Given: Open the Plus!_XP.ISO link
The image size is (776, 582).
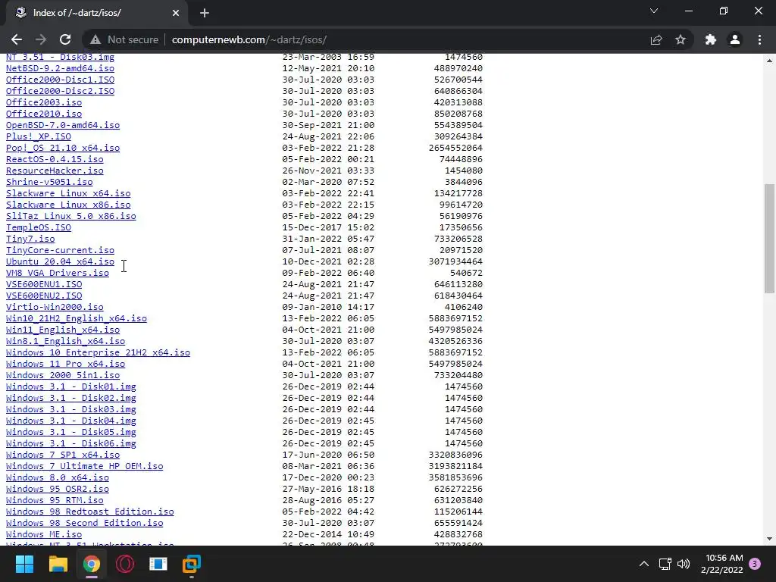Looking at the screenshot, I should (x=39, y=136).
